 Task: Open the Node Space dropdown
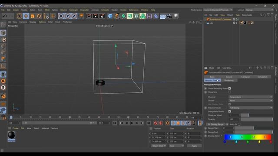(218, 10)
